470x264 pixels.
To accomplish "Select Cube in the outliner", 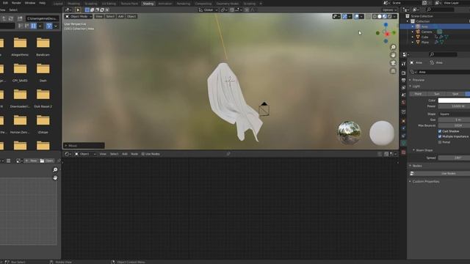I will 424,37.
